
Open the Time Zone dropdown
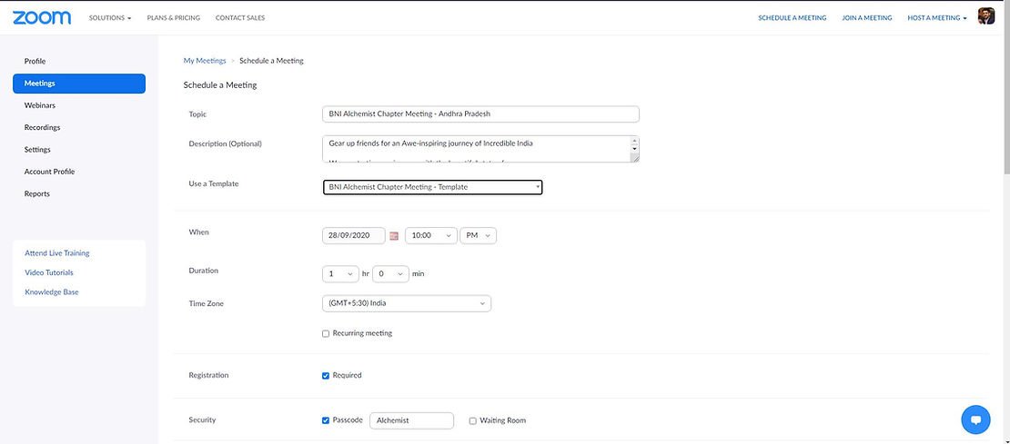point(406,303)
